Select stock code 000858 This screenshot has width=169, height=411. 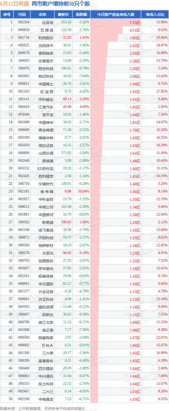(24, 30)
